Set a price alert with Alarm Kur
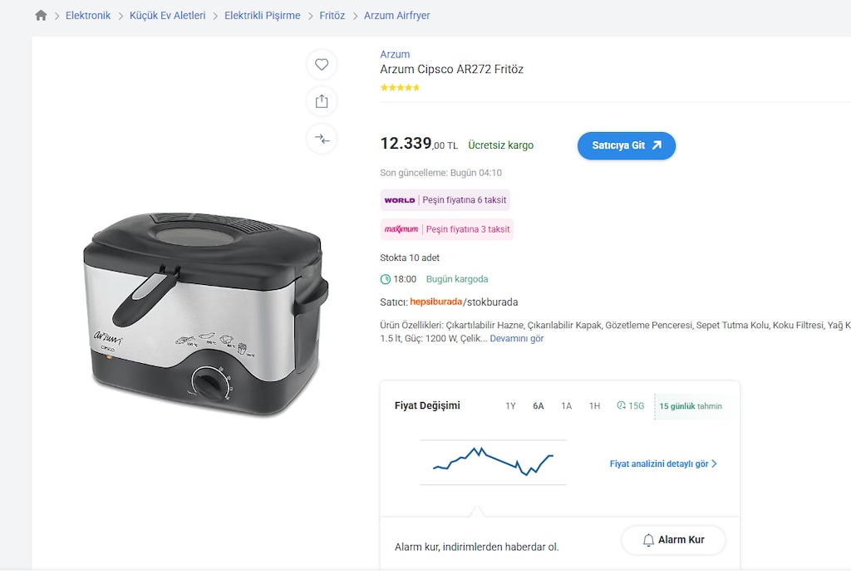 673,540
